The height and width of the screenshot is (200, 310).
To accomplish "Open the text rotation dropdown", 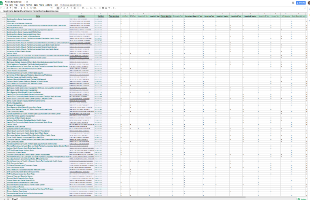I will pos(95,8).
